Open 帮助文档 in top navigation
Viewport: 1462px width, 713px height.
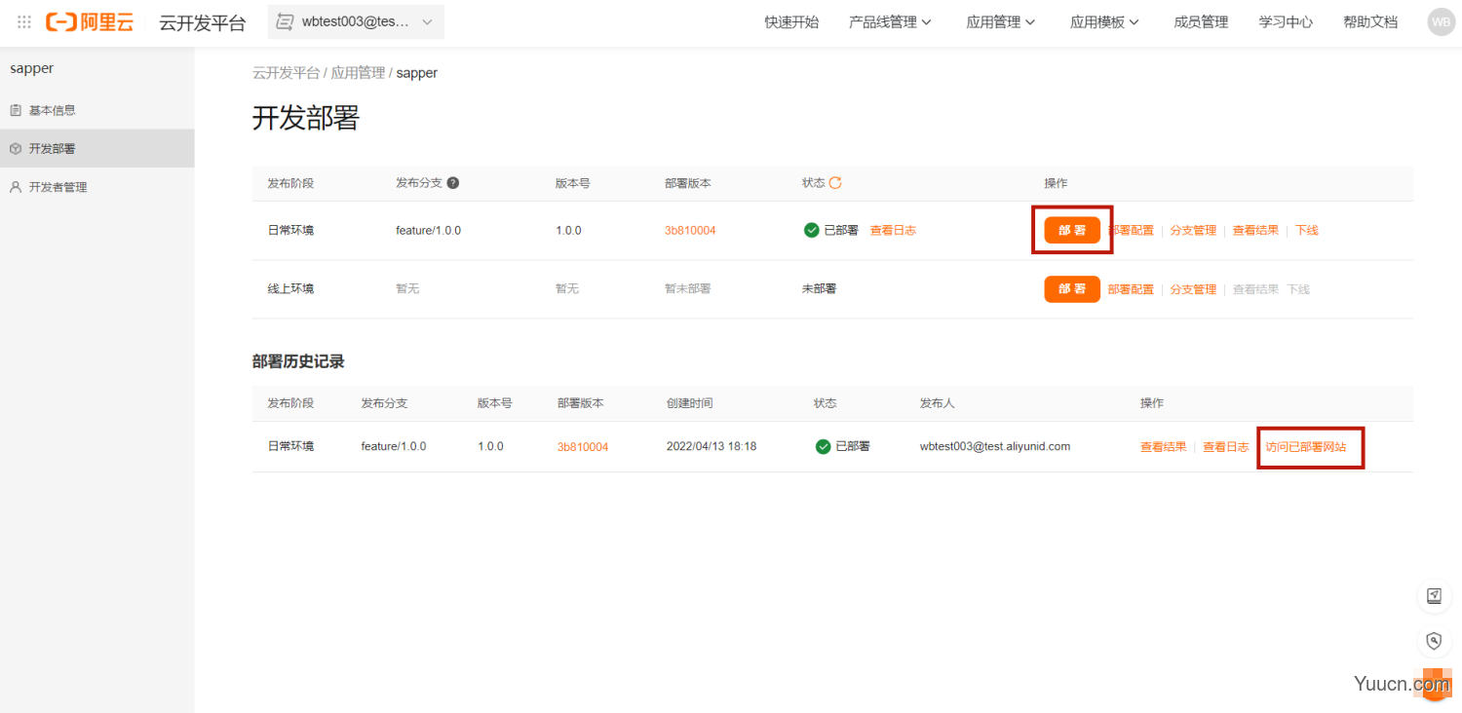coord(1370,21)
